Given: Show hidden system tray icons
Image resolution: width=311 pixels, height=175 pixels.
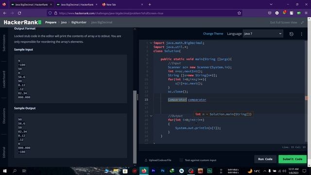Looking at the screenshot, I should (265, 171).
